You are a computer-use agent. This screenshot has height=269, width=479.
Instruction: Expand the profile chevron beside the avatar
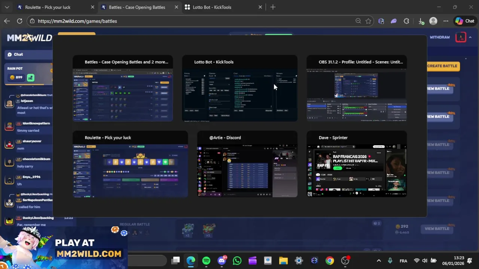pyautogui.click(x=470, y=37)
